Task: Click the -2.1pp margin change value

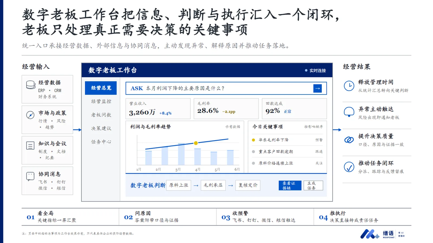Action: (229, 112)
